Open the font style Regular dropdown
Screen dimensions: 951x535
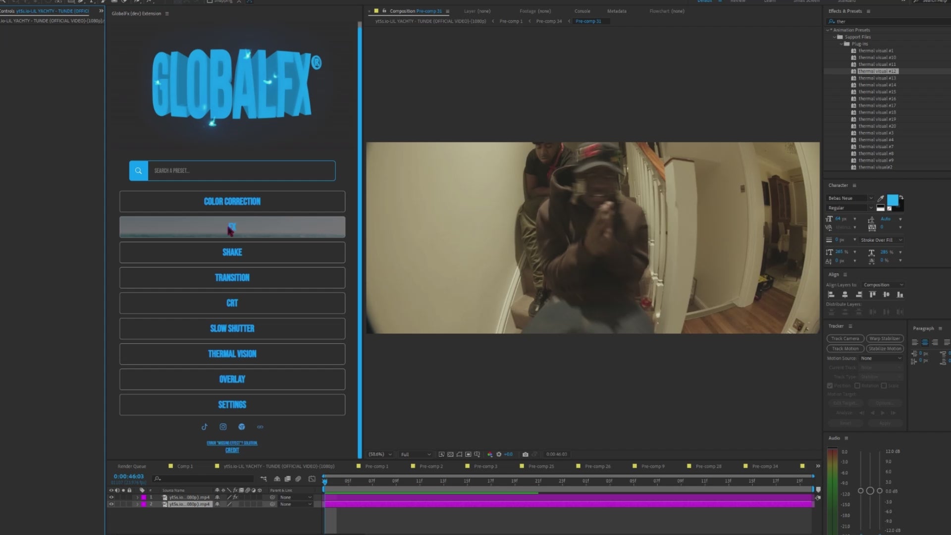click(850, 208)
